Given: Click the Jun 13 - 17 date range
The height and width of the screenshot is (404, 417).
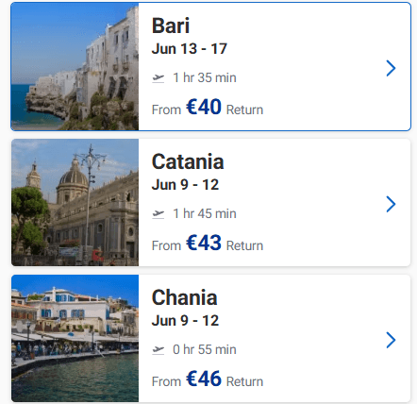Looking at the screenshot, I should tap(190, 49).
